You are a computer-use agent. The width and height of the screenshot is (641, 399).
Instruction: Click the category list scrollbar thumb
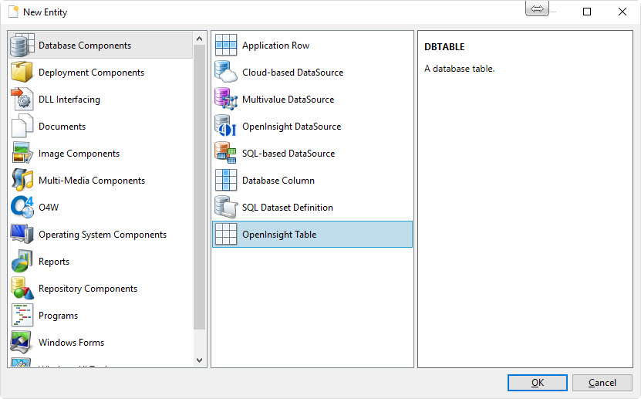200,187
